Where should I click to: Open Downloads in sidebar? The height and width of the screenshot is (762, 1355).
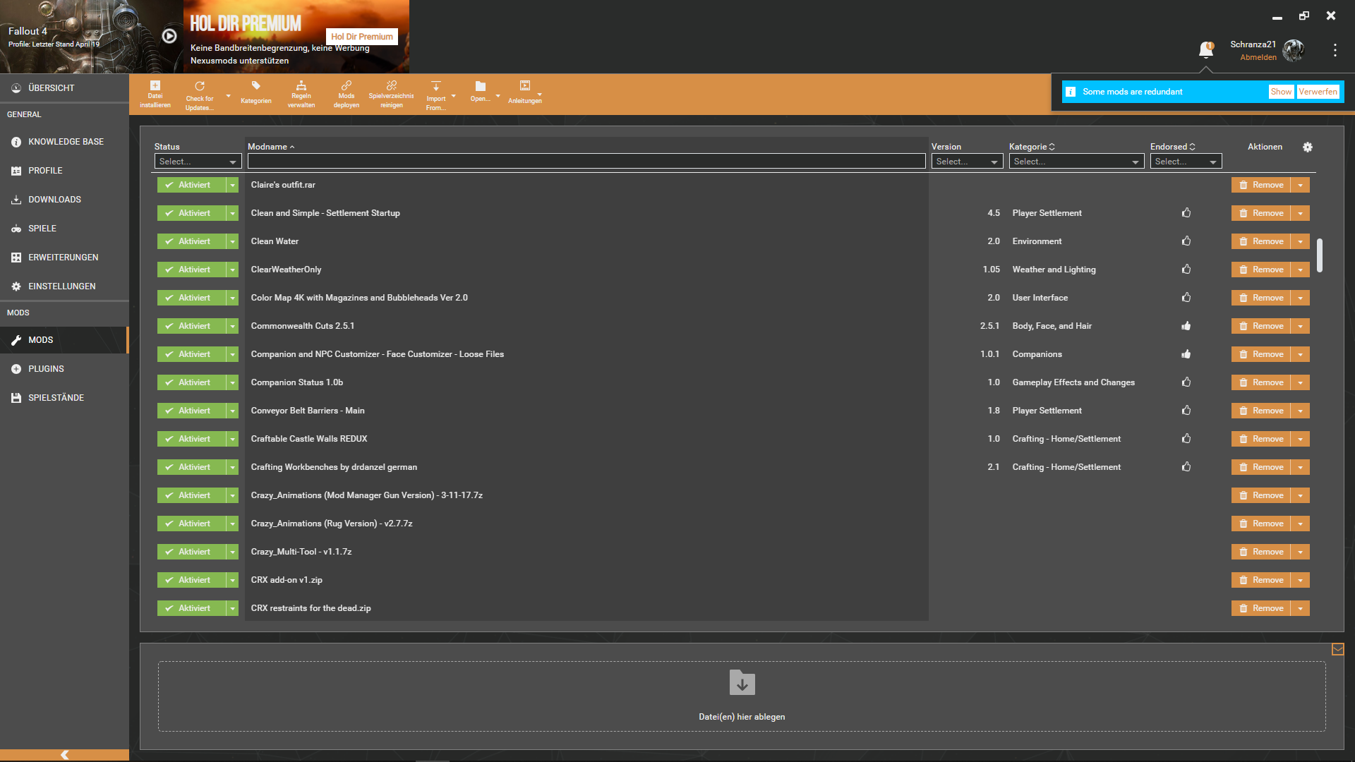[64, 200]
